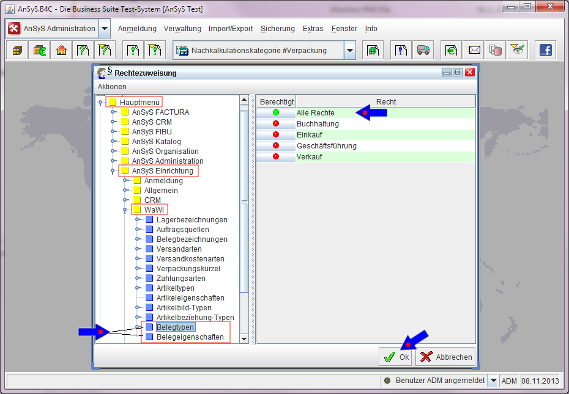569x394 pixels.
Task: Open the Verwaltung menu
Action: pos(182,29)
